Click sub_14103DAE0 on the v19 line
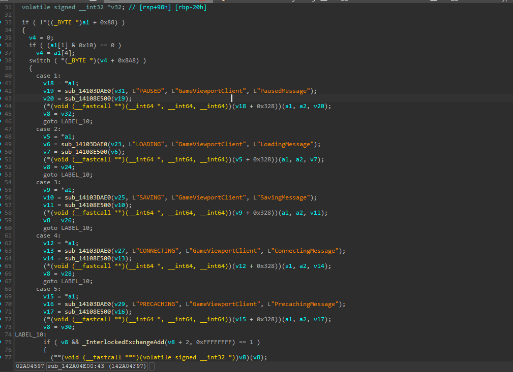Image resolution: width=513 pixels, height=372 pixels. pos(87,91)
